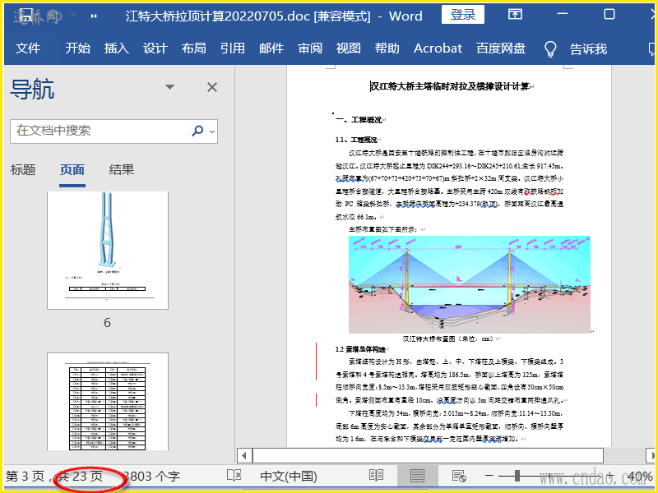Select the Print Layout view icon
This screenshot has height=493, width=658.
click(417, 476)
